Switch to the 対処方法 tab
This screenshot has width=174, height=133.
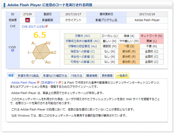(x=77, y=76)
